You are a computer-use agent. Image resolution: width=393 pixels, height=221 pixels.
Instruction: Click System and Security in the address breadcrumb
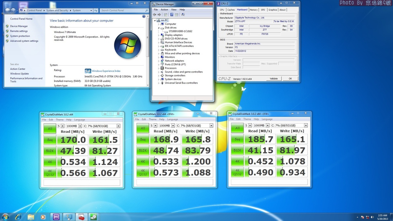click(57, 10)
